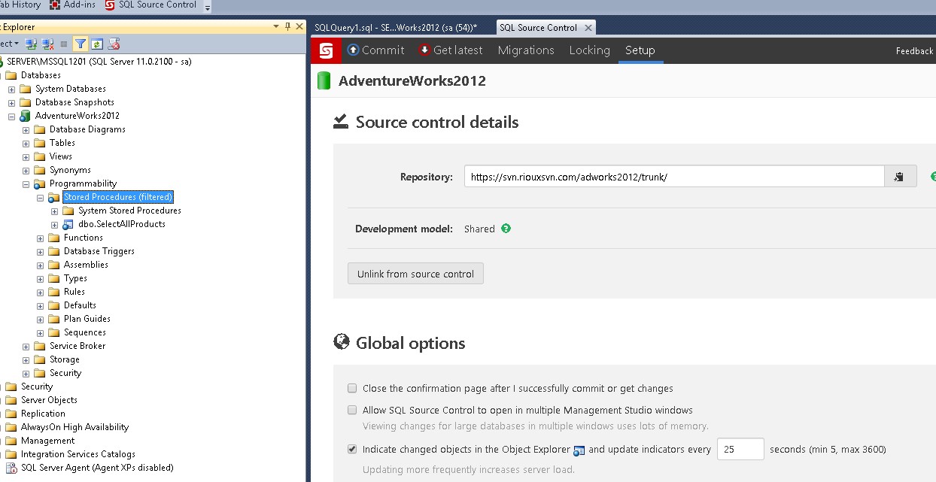Select the System Stored Procedures folder
Image resolution: width=936 pixels, height=482 pixels.
point(129,211)
